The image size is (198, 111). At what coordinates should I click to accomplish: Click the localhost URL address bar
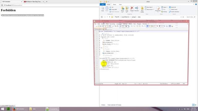pyautogui.click(x=51, y=5)
